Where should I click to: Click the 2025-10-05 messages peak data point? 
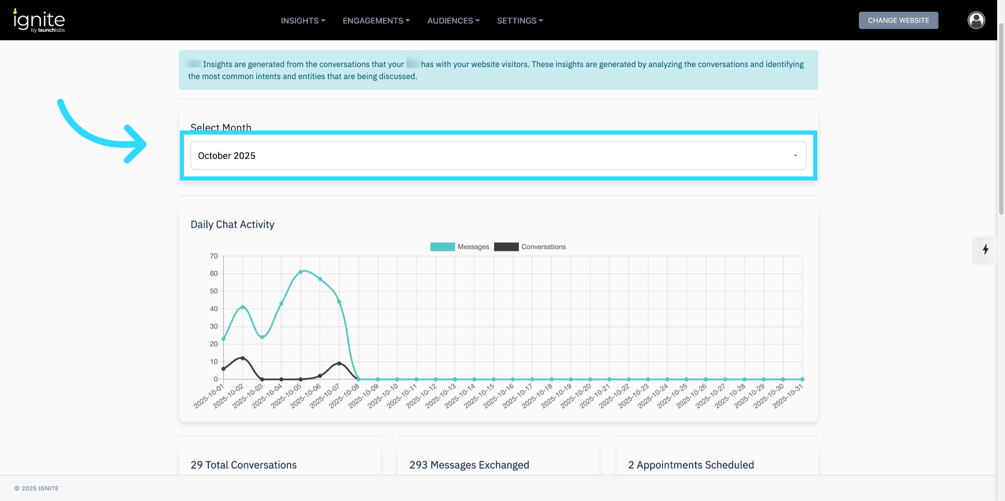point(301,272)
